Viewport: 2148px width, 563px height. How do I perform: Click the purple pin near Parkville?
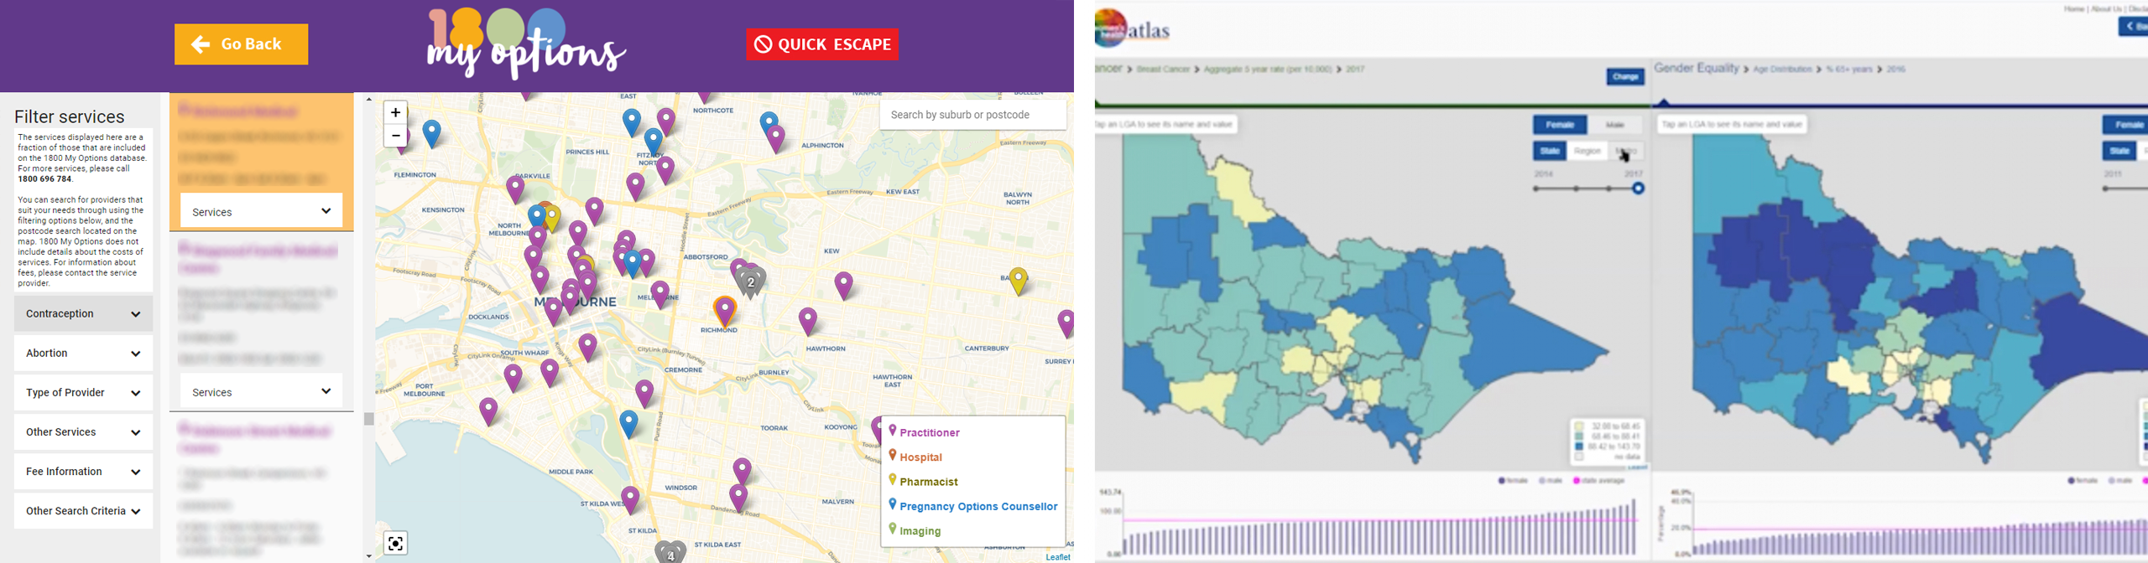[515, 189]
